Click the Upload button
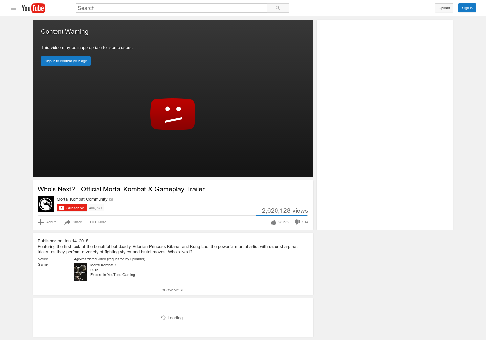Screen dimensions: 486x340 coord(444,8)
